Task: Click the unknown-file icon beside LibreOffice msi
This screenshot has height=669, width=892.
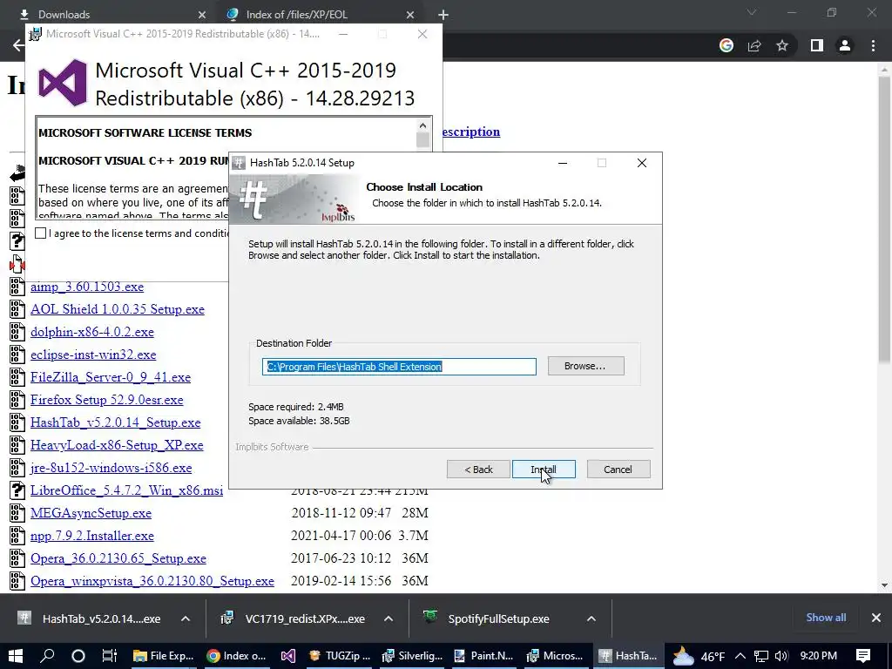Action: (17, 490)
